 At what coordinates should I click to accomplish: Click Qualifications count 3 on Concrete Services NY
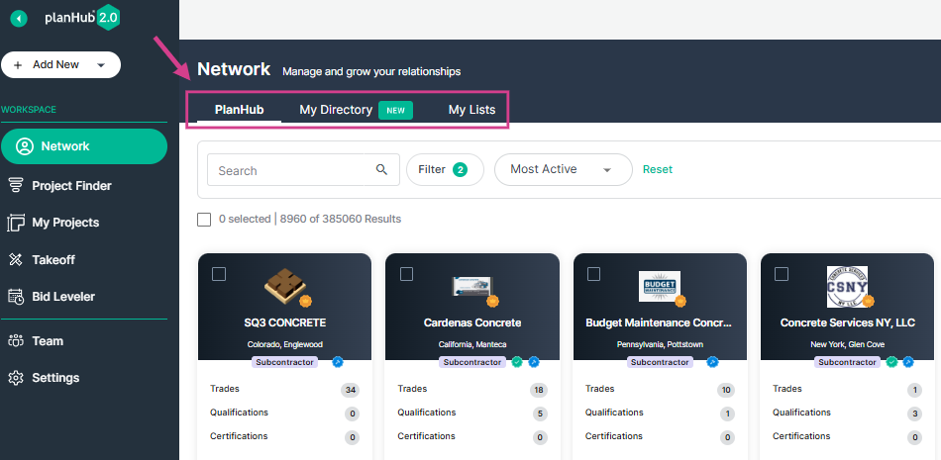point(914,414)
